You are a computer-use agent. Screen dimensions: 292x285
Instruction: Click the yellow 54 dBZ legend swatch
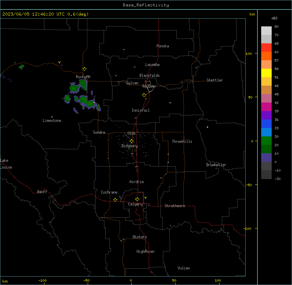(266, 73)
